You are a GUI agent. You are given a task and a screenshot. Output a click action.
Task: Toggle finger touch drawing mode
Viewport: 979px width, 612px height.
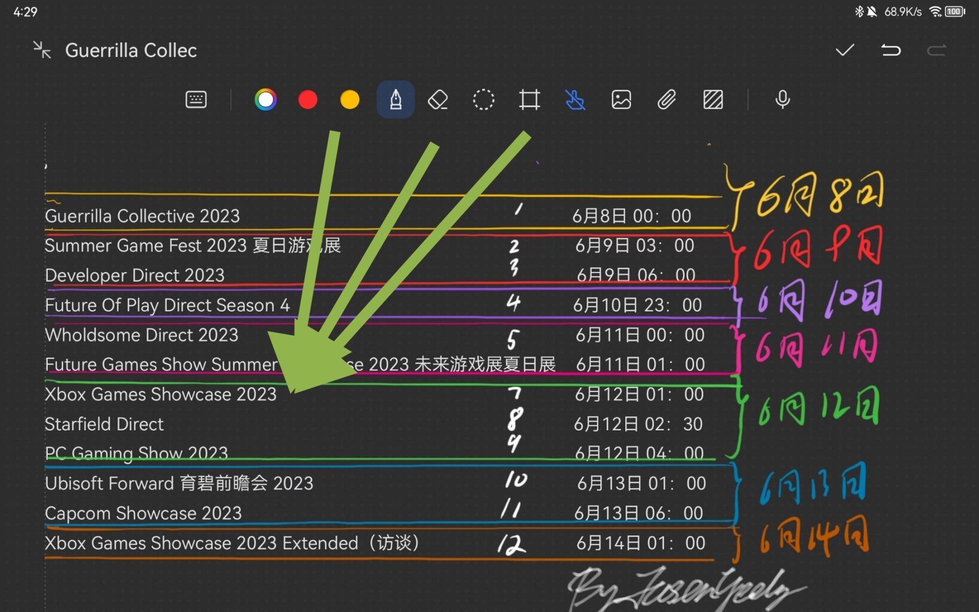point(575,99)
